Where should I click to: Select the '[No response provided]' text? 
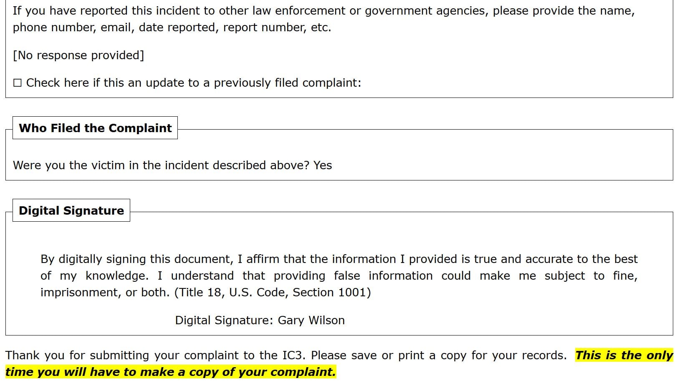tap(78, 55)
